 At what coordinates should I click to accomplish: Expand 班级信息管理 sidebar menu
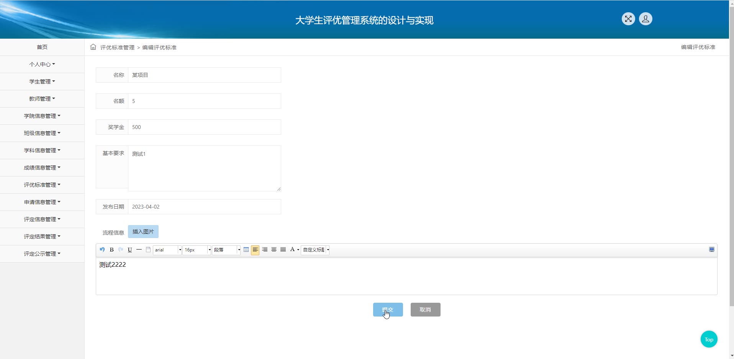pyautogui.click(x=42, y=133)
